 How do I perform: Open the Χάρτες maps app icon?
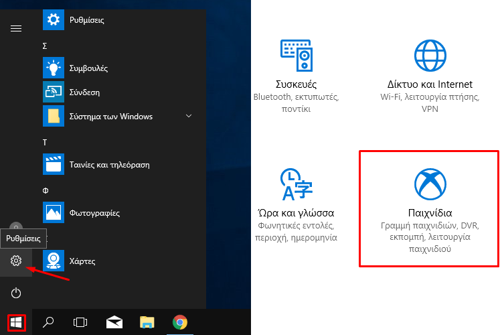click(54, 261)
